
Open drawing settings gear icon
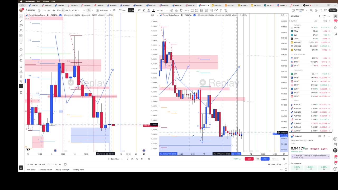(172, 10)
